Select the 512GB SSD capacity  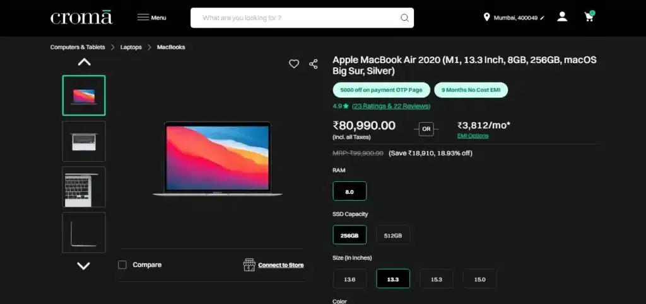tap(392, 235)
